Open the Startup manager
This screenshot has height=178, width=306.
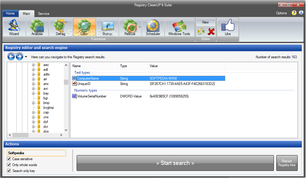107,27
